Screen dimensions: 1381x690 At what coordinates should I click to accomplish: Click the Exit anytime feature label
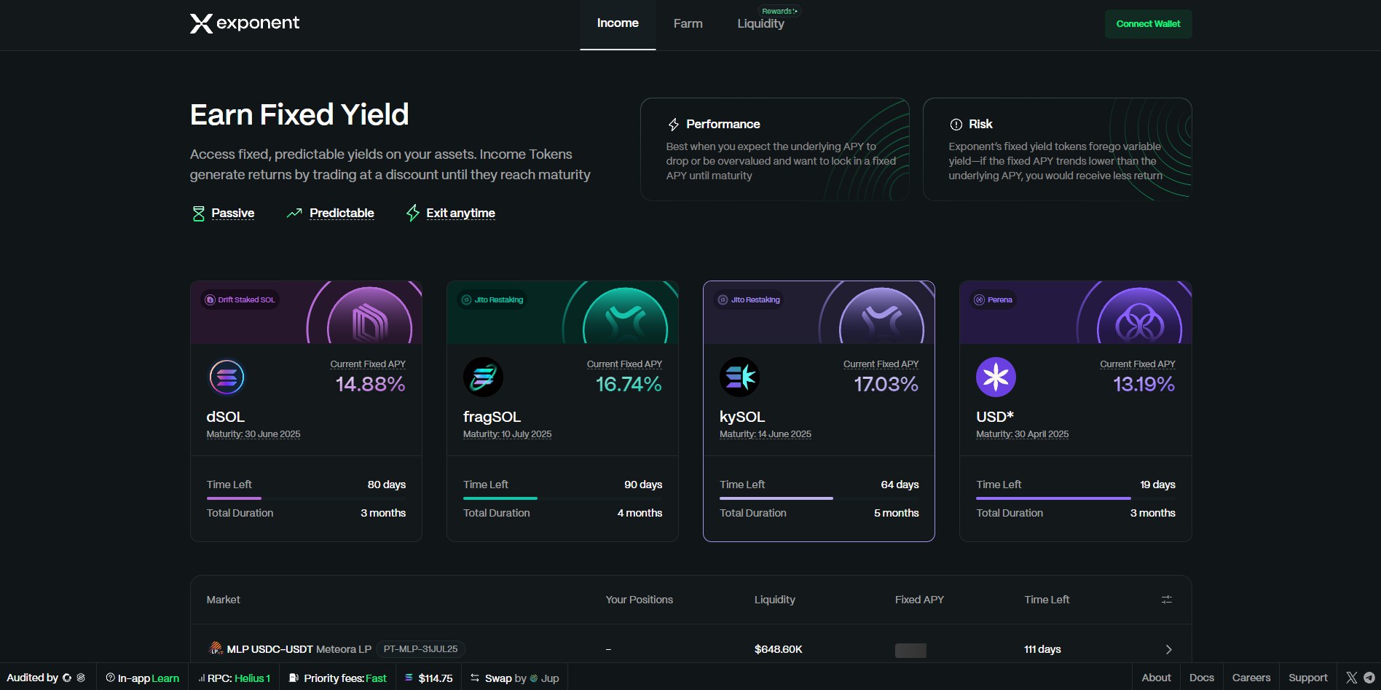(460, 213)
